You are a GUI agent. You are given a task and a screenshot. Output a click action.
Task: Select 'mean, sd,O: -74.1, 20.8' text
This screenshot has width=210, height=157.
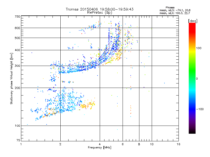click(x=175, y=10)
